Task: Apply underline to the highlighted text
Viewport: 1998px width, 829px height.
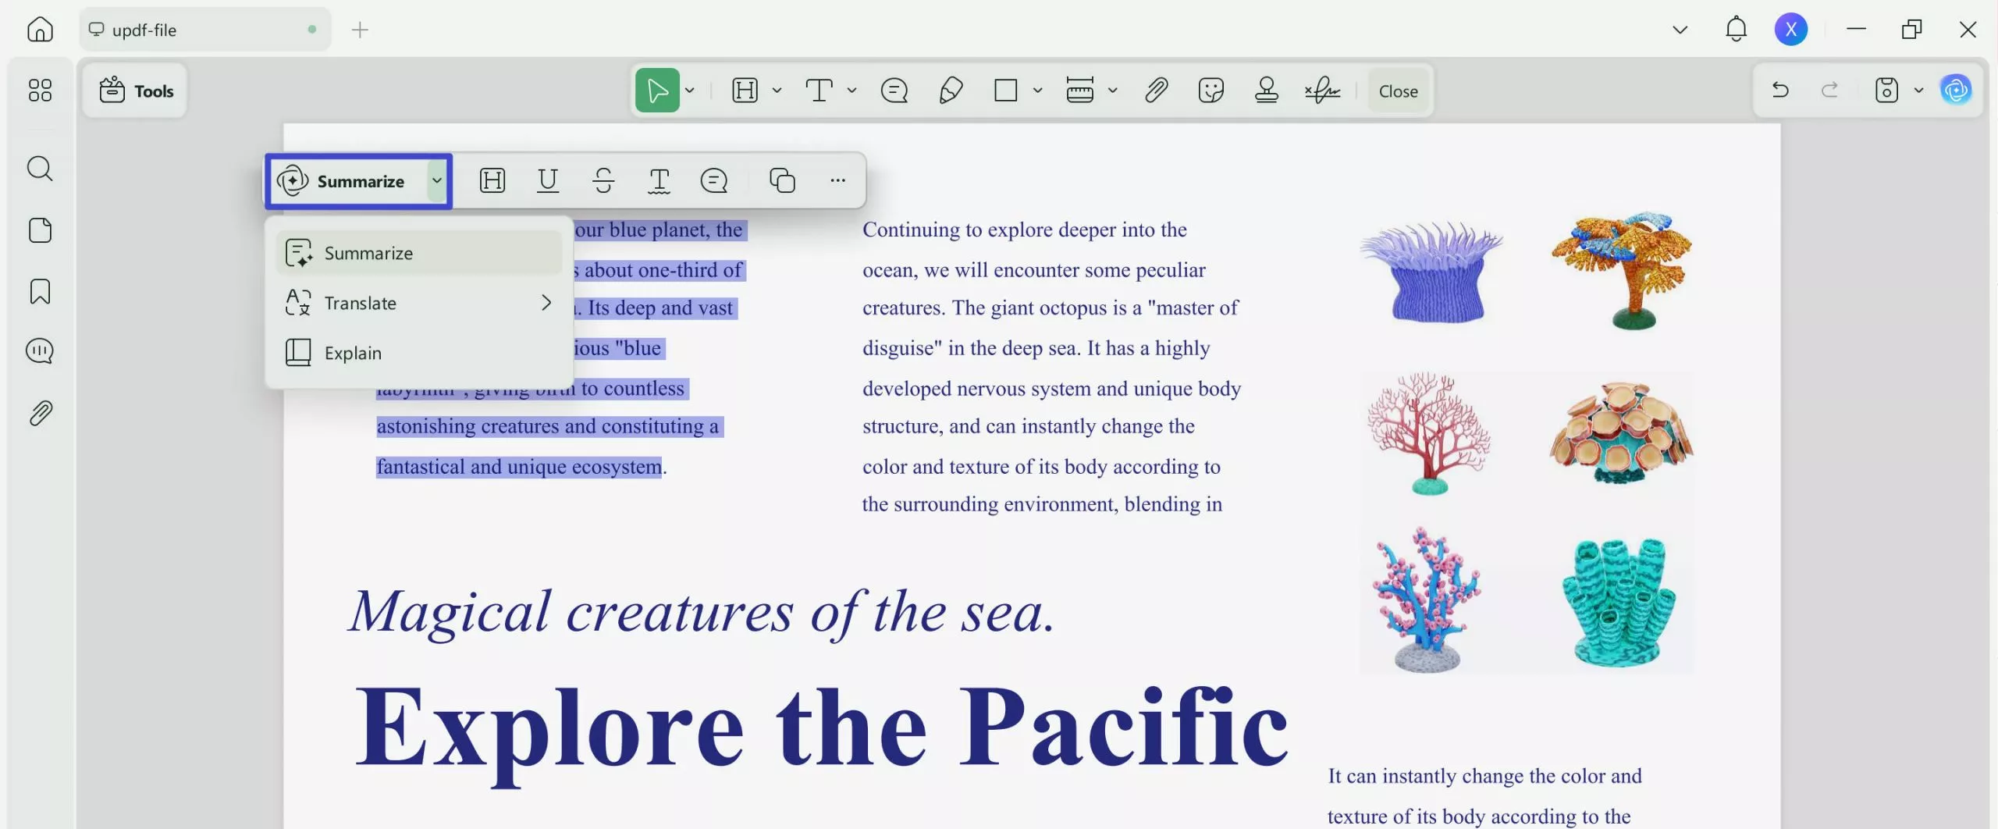Action: tap(548, 180)
